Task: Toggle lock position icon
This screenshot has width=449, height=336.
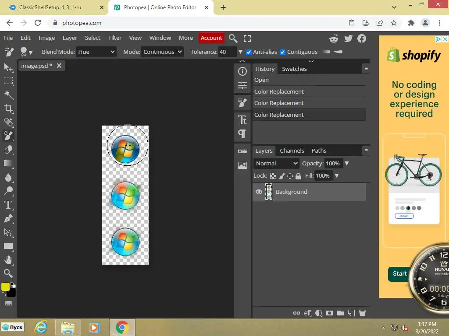Action: pyautogui.click(x=290, y=176)
